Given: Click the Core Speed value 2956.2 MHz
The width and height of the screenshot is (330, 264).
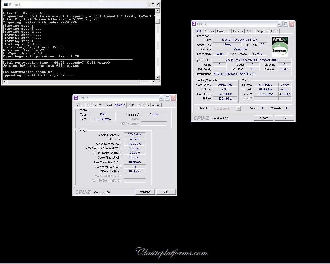Looking at the screenshot, I should click(x=225, y=85).
